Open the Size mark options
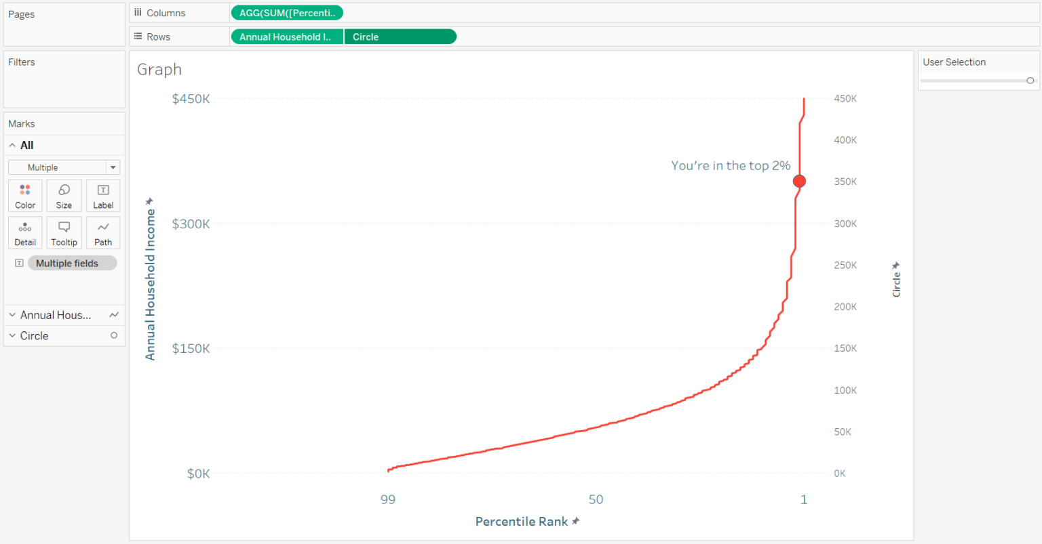 point(64,196)
